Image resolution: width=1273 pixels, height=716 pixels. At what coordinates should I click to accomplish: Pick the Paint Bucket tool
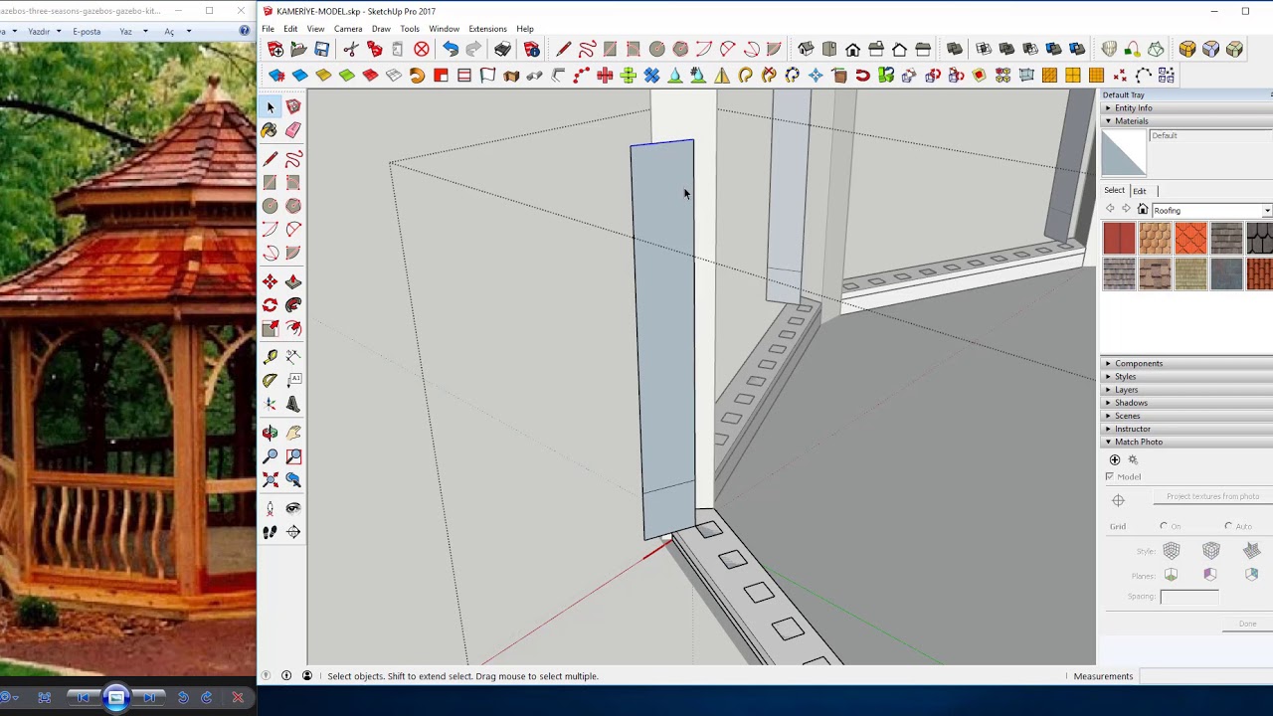click(x=270, y=130)
